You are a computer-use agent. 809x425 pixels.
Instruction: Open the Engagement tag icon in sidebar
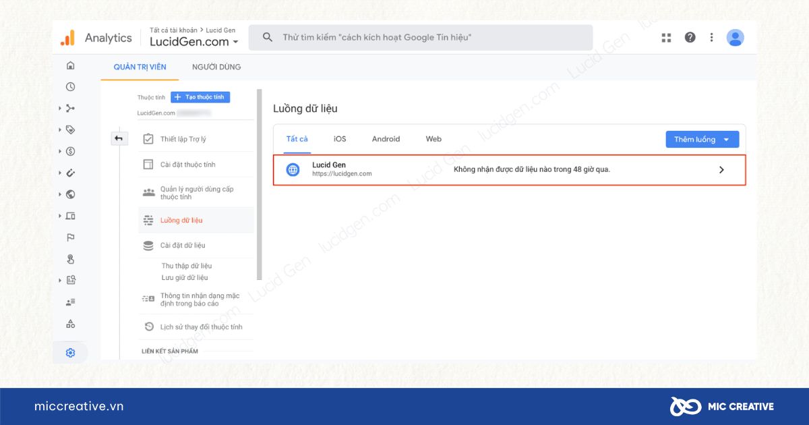(70, 130)
